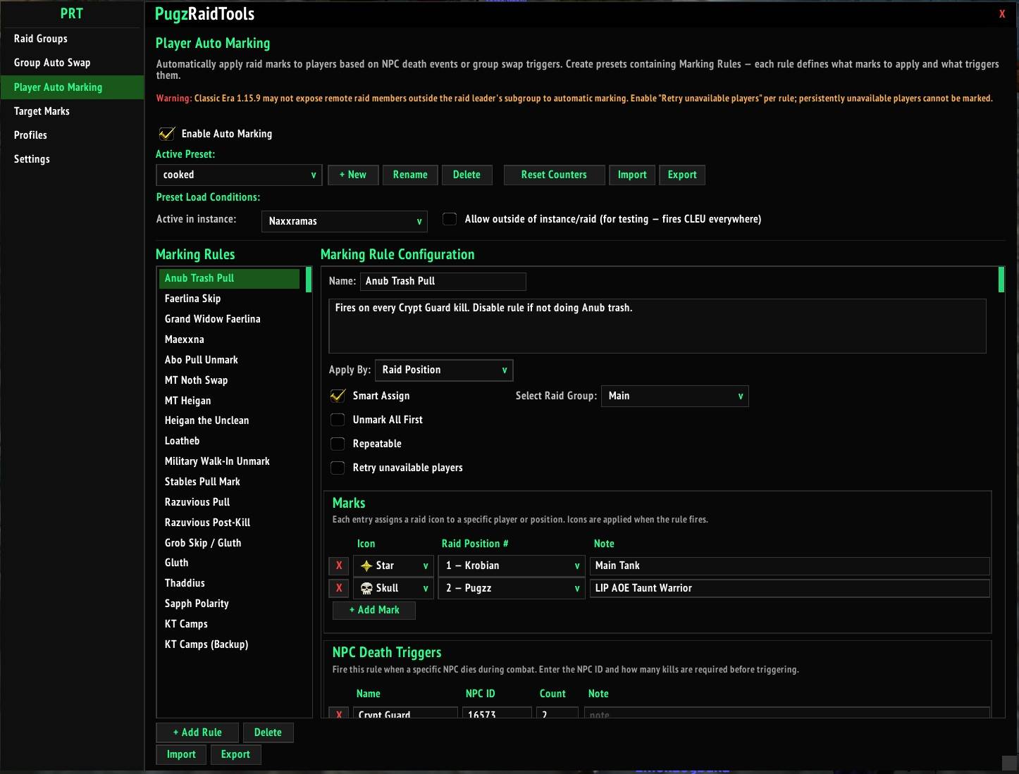
Task: Open the Select Raid Group dropdown
Action: [674, 396]
